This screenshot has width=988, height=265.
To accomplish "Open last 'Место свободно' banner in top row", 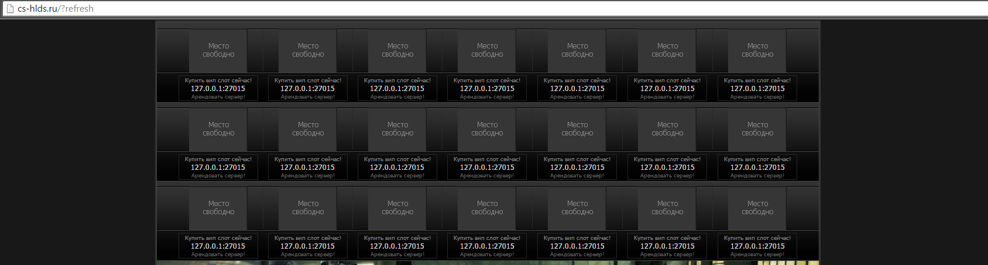I will tap(757, 50).
